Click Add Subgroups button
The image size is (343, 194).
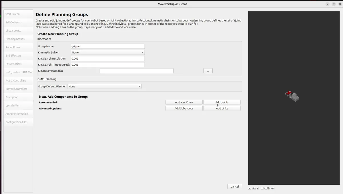coord(184,108)
